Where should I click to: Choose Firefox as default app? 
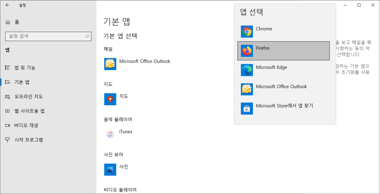click(284, 51)
